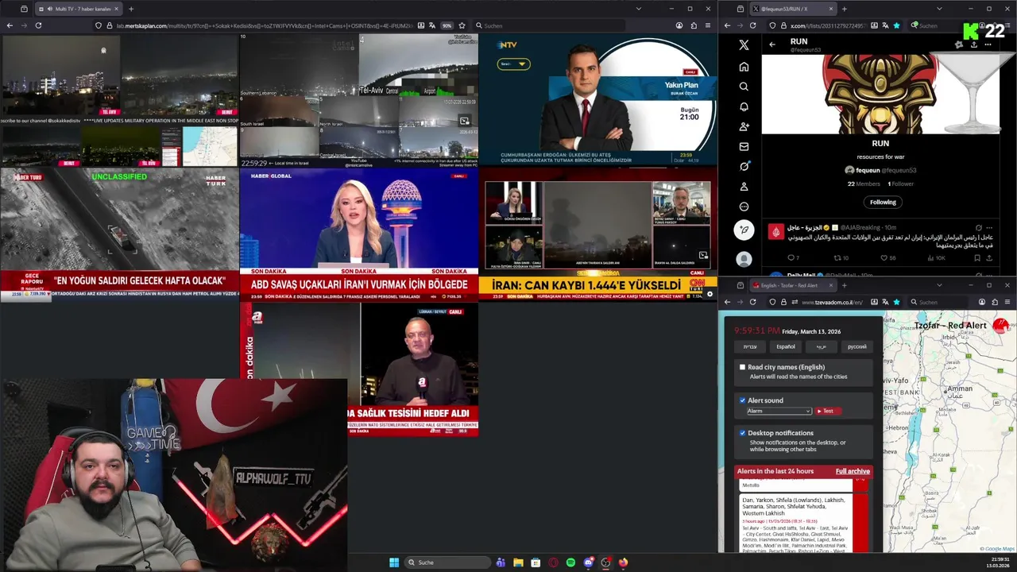Click the X logo in sidebar
1017x572 pixels.
click(744, 45)
